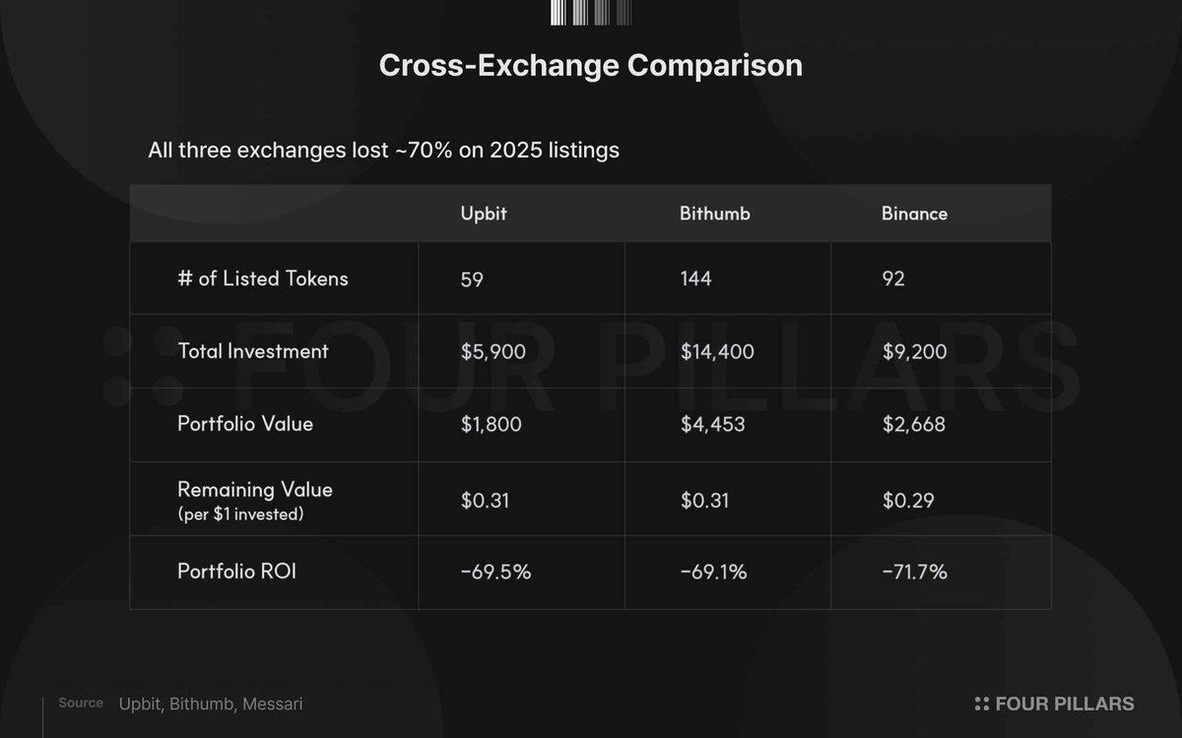Click the barcode graphic above the title
Image resolution: width=1182 pixels, height=738 pixels.
tap(591, 12)
